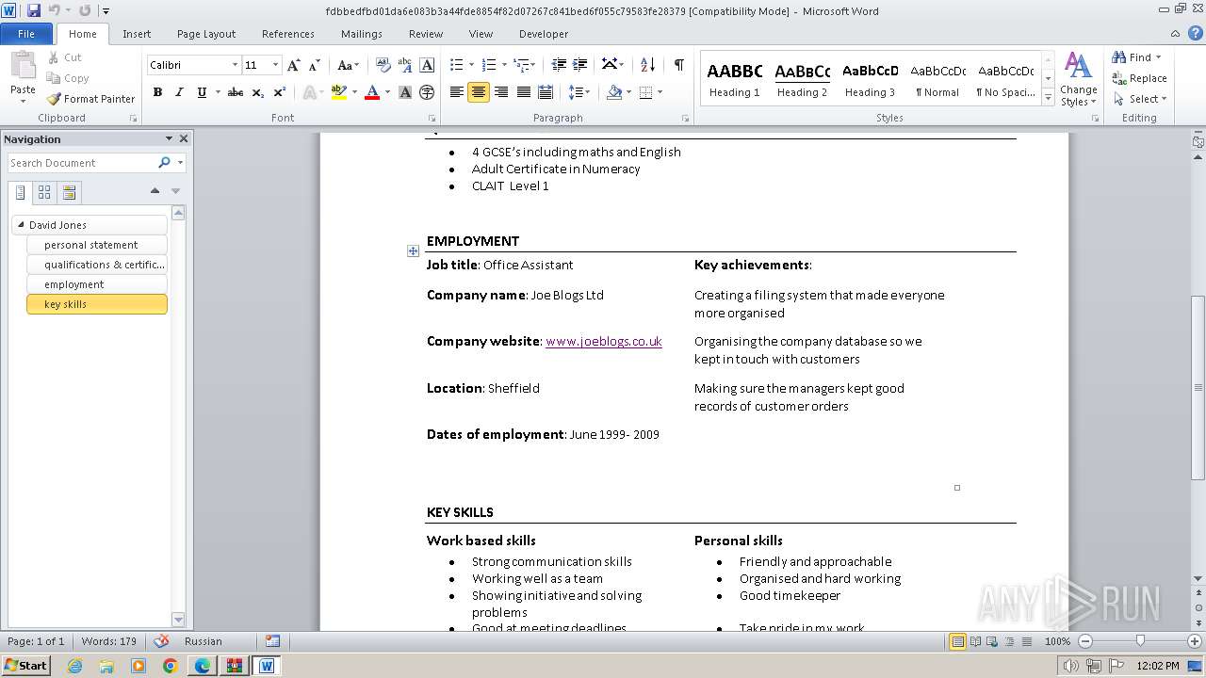This screenshot has width=1206, height=678.
Task: Click Format Painter
Action: (90, 99)
